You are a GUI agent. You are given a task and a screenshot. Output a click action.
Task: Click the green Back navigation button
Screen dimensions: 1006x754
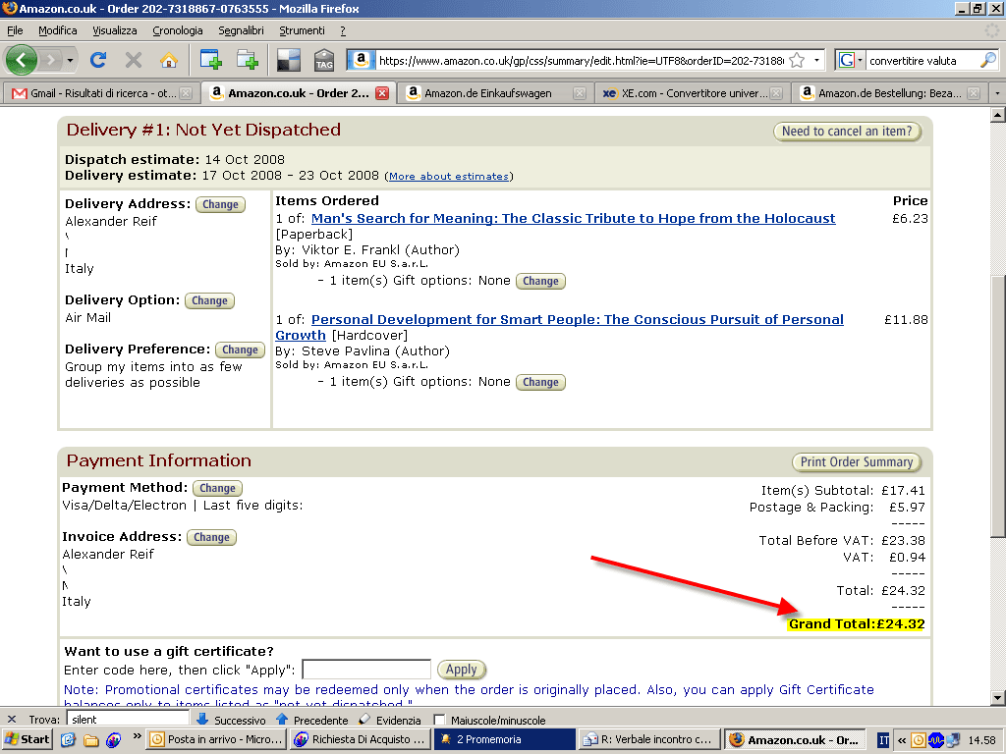click(x=22, y=60)
